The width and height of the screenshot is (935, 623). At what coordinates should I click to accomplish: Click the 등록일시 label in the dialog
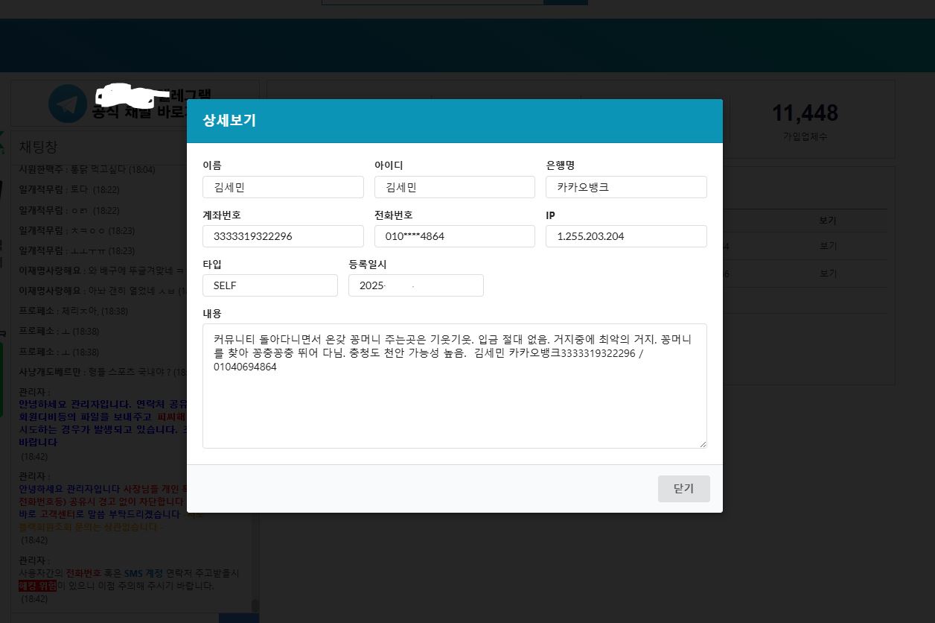tap(368, 264)
